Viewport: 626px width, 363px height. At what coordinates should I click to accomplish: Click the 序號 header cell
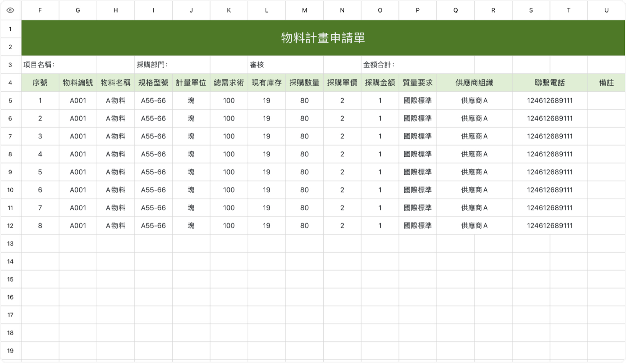tap(40, 83)
